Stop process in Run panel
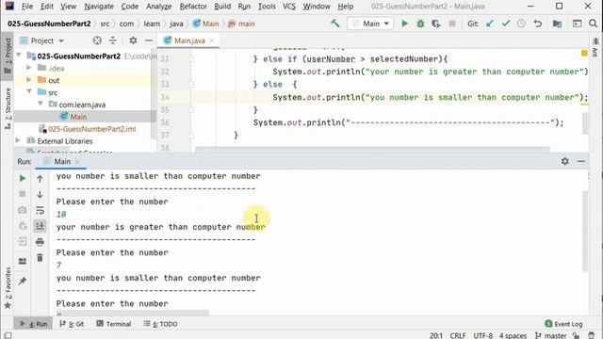Viewport: 603px width, 339px height. click(x=23, y=194)
